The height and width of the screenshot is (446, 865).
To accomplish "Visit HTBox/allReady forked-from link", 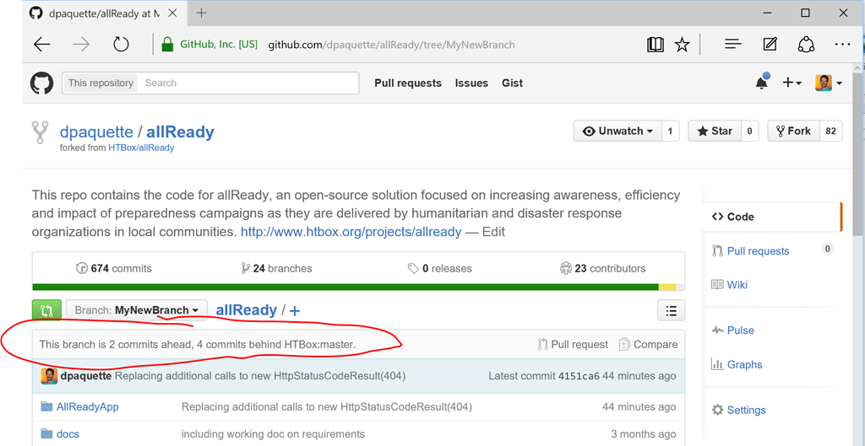I will pyautogui.click(x=141, y=148).
